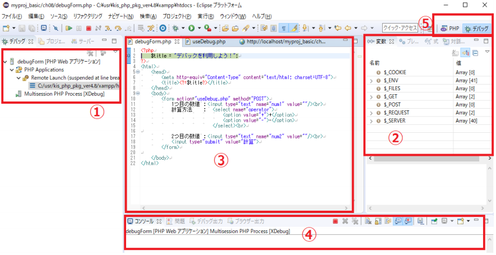Click the Step Into debug icon

[108, 27]
